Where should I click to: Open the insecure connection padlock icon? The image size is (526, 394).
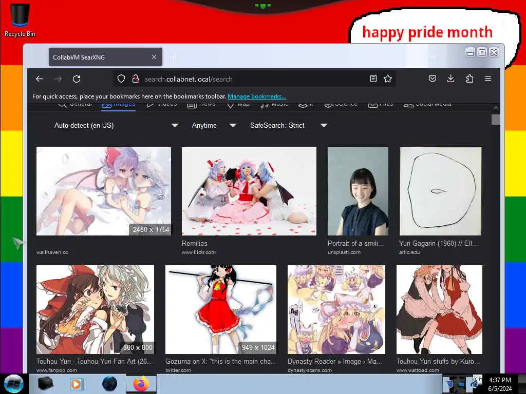click(x=135, y=78)
